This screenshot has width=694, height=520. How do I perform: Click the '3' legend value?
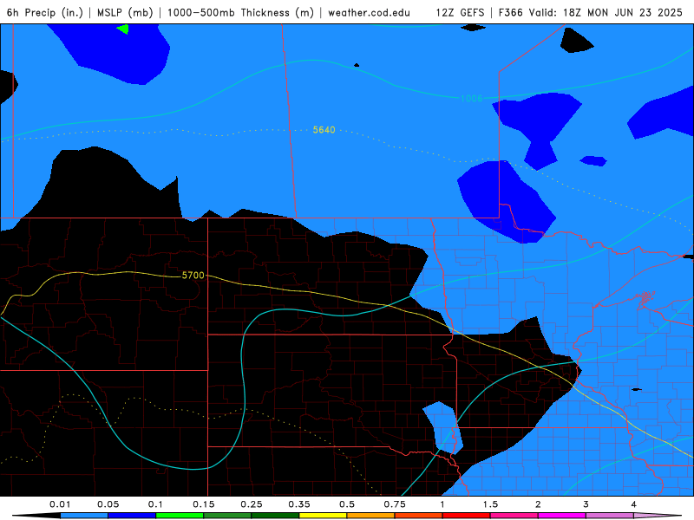586,504
